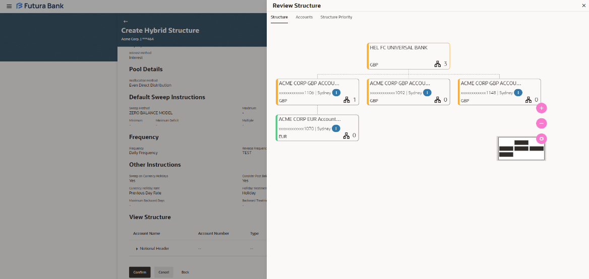The width and height of the screenshot is (589, 279).
Task: Click the Cancel button
Action: coord(163,272)
